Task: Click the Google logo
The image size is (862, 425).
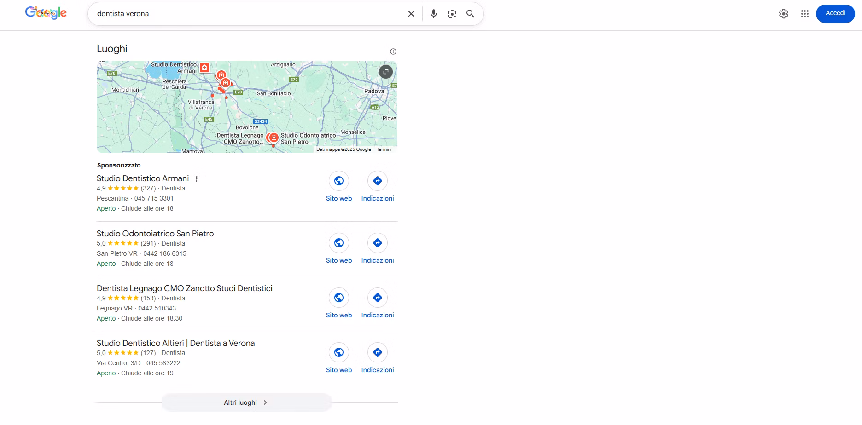Action: click(x=46, y=13)
